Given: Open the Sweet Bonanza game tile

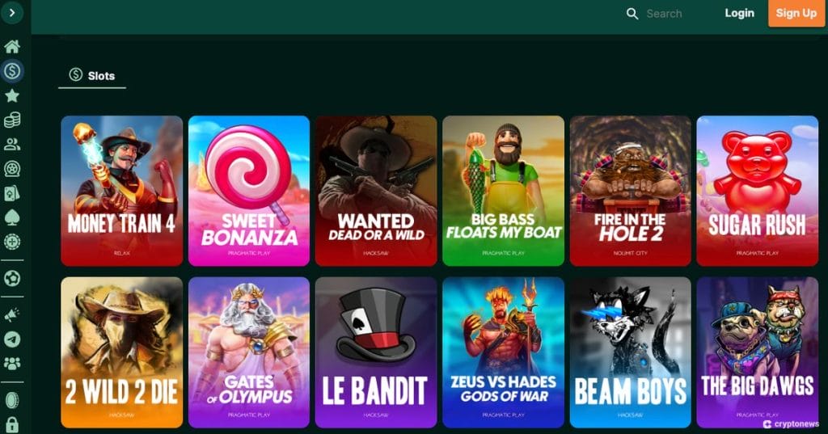Looking at the screenshot, I should click(249, 191).
